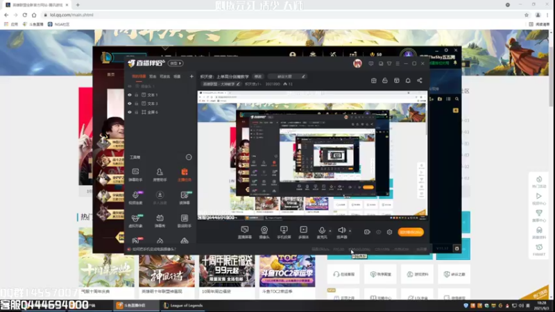Screen dimensions: 555x312
Task: Open the orange 主播任务 streamer task tool
Action: (185, 175)
